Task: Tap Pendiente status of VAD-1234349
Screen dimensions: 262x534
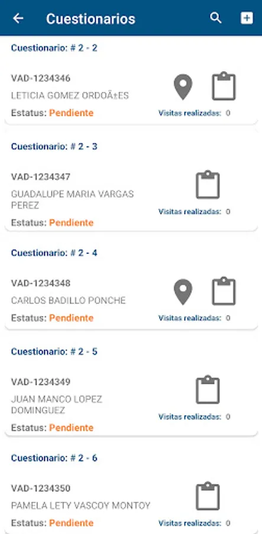Action: [72, 427]
